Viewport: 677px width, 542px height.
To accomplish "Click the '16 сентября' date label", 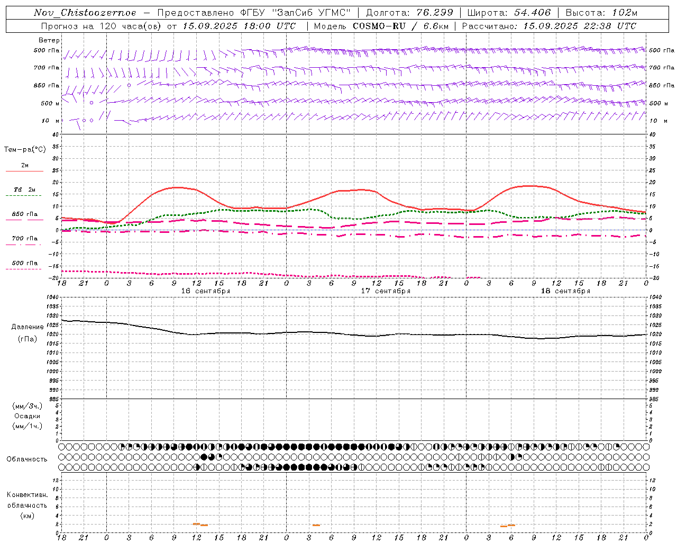I will coord(206,291).
